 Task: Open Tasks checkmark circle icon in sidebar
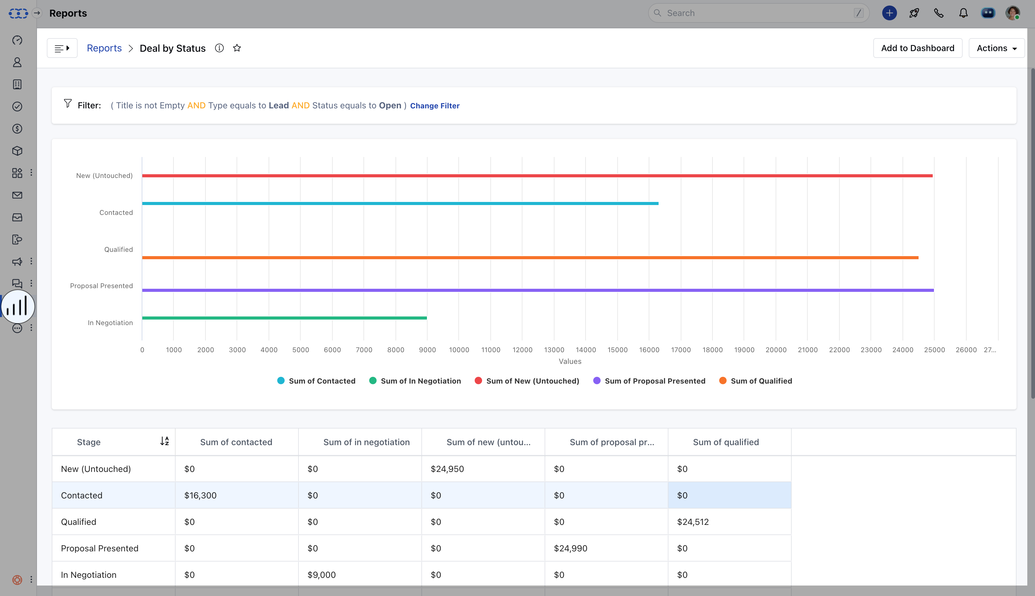17,107
